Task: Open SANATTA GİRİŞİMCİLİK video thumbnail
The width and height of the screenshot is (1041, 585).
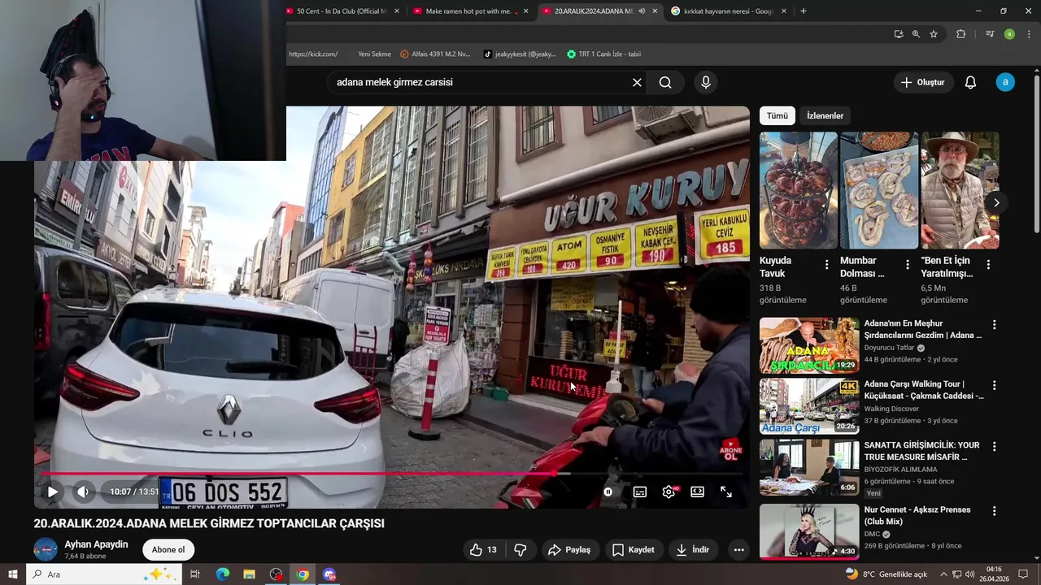Action: coord(809,467)
